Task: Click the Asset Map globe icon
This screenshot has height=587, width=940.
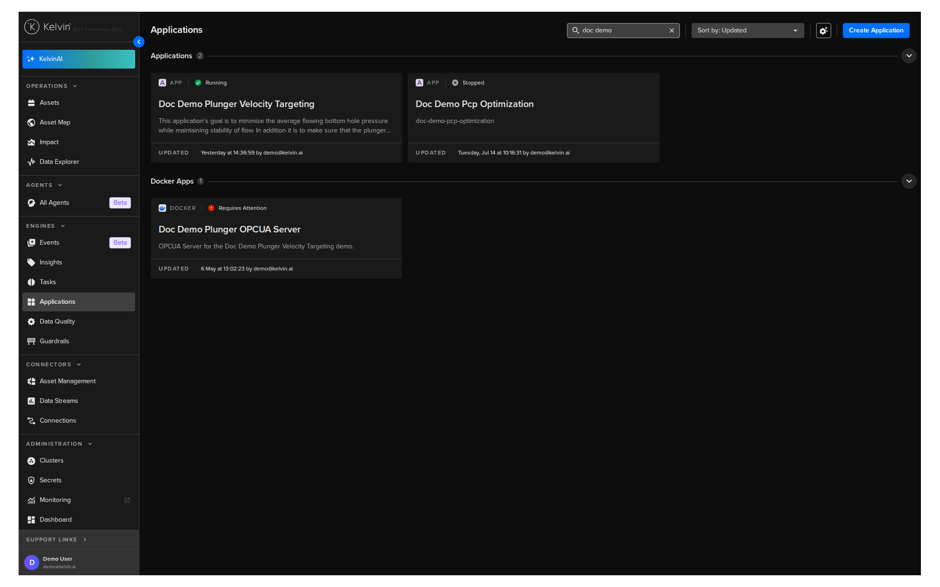Action: 31,123
